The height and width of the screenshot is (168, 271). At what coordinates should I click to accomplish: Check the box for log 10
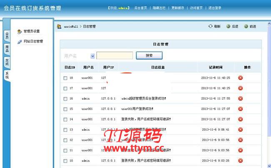[x=65, y=161]
